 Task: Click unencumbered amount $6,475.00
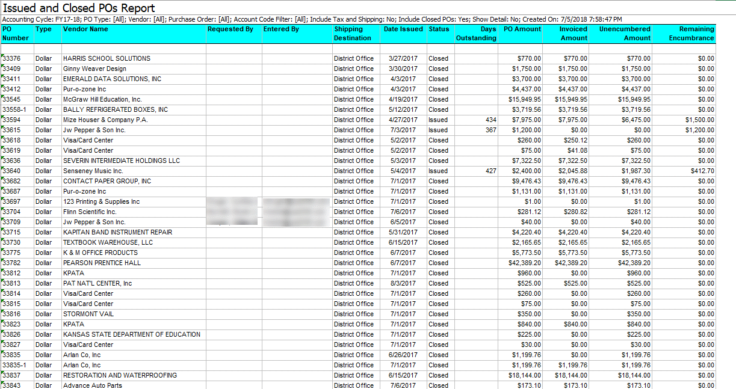[x=636, y=120]
